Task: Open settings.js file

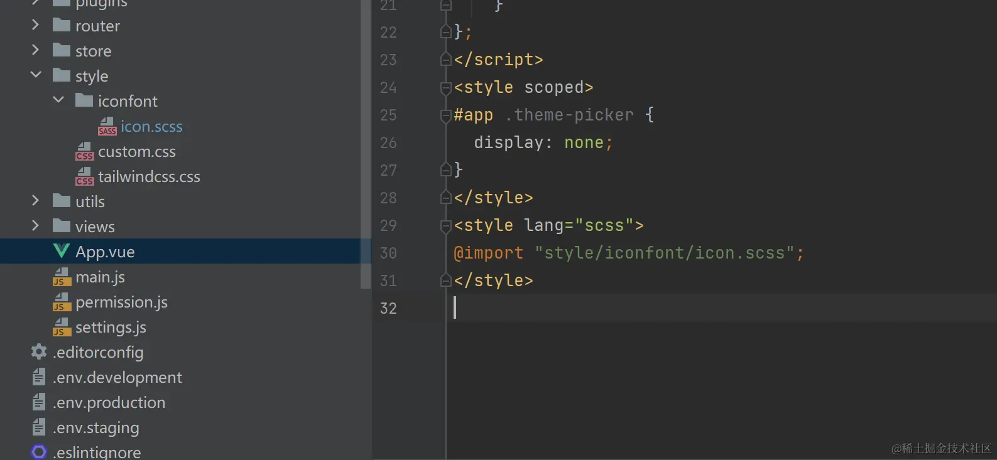Action: [x=111, y=327]
